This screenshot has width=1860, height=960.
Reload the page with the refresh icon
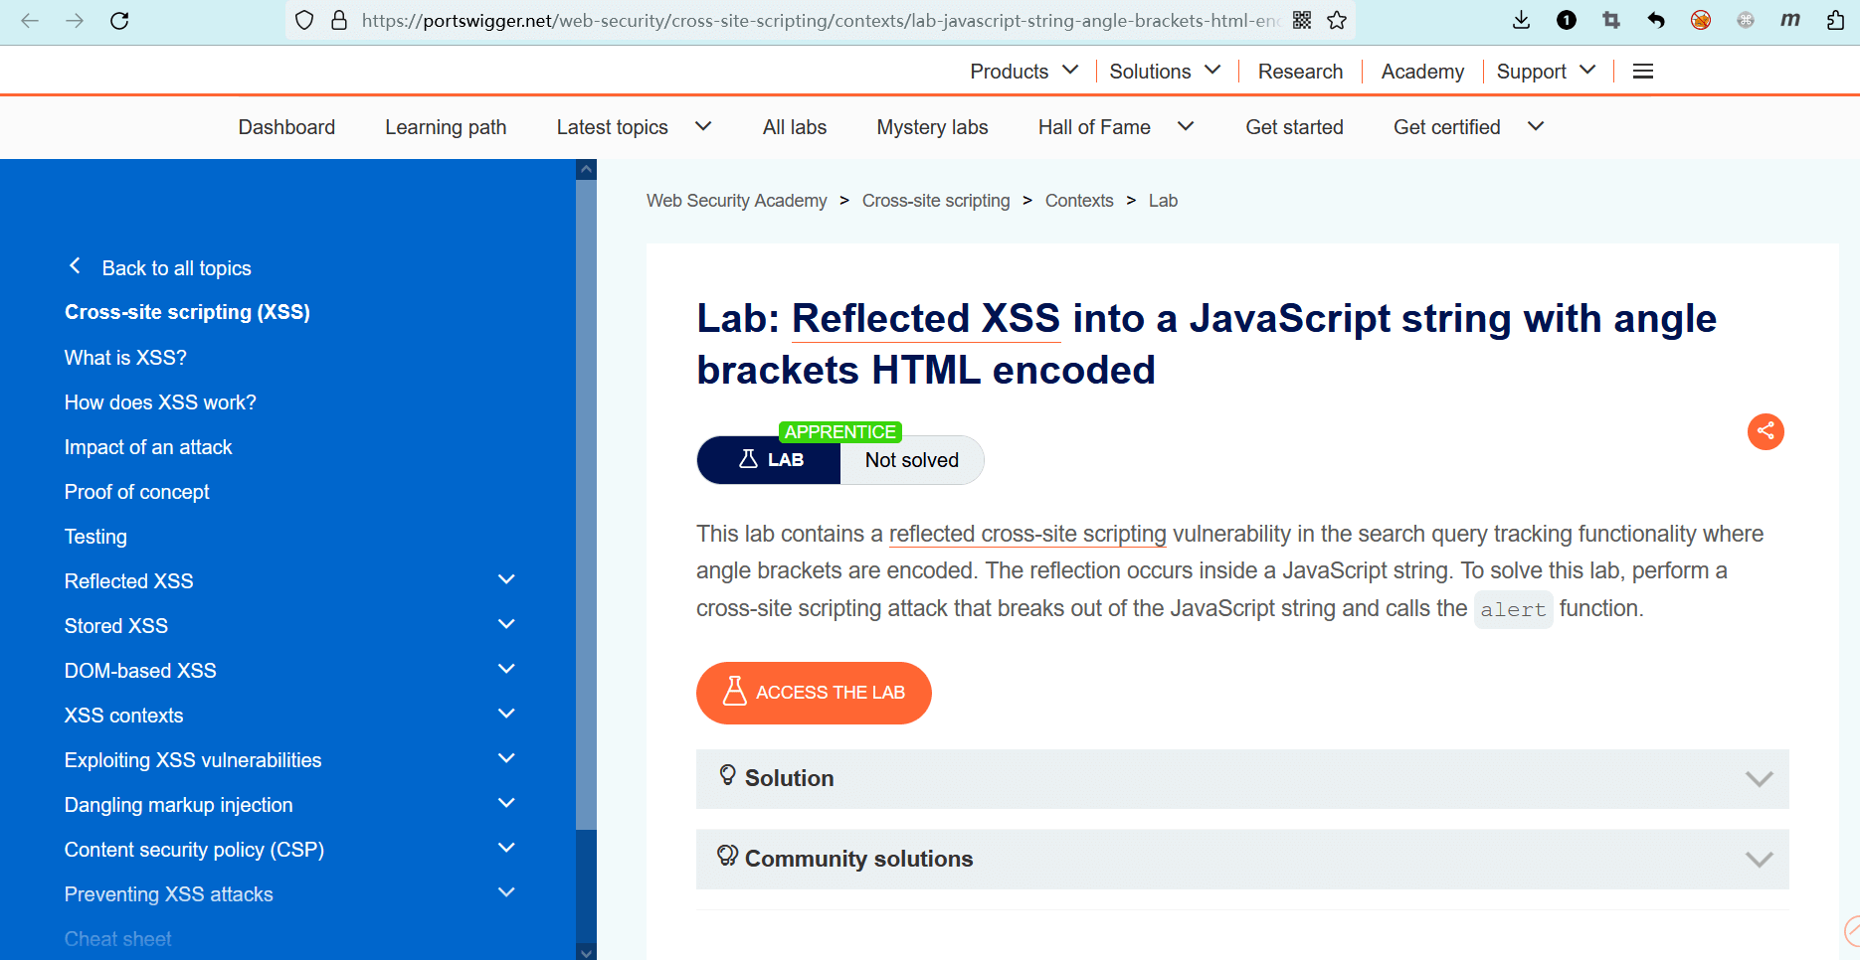pos(119,20)
